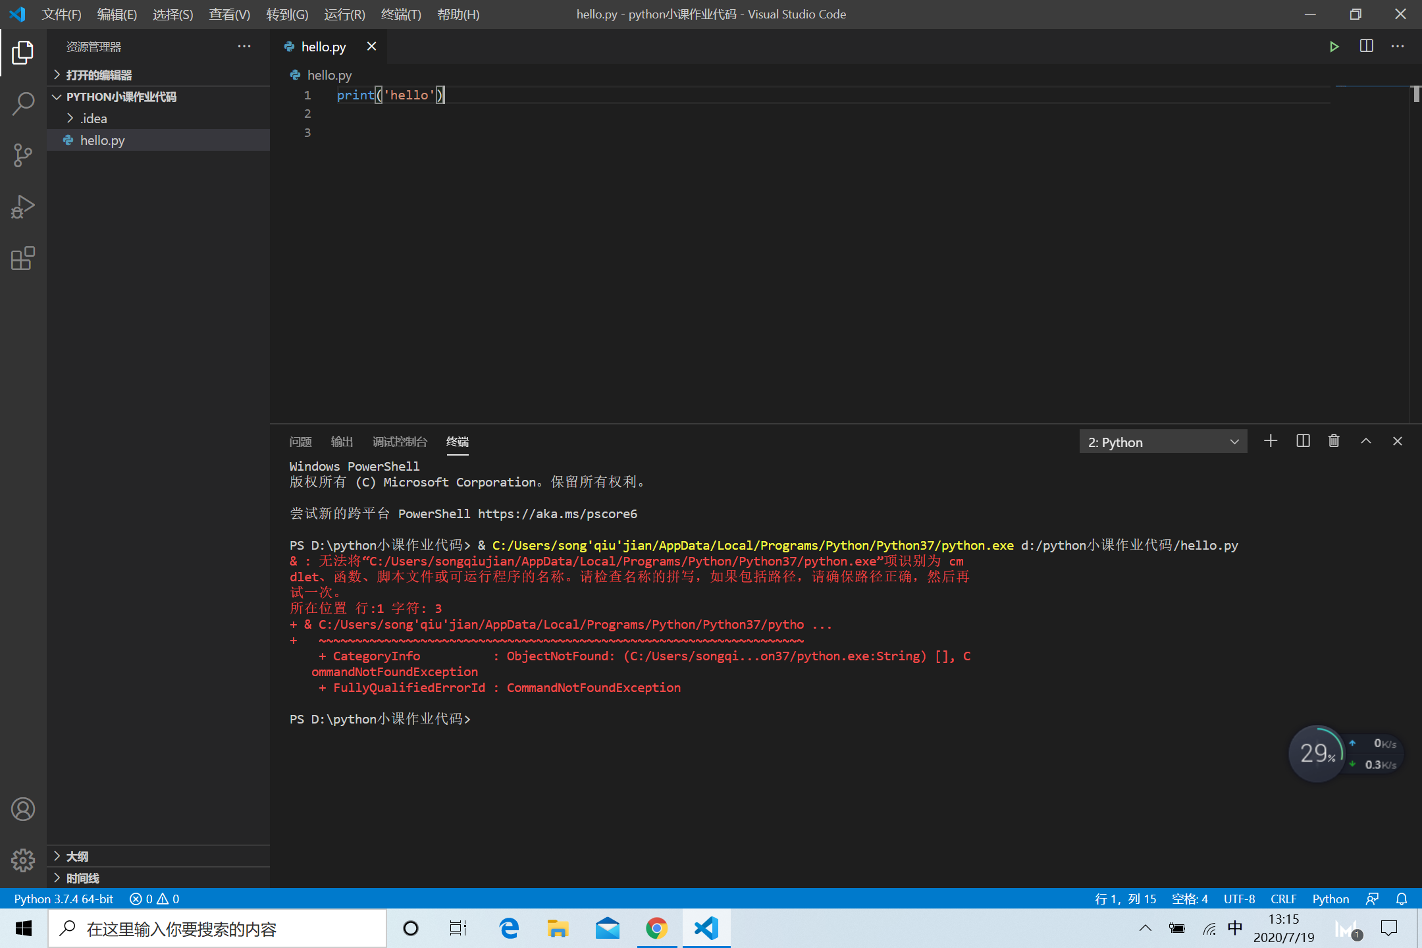Run Python file with green play icon
The height and width of the screenshot is (948, 1422).
(1334, 47)
